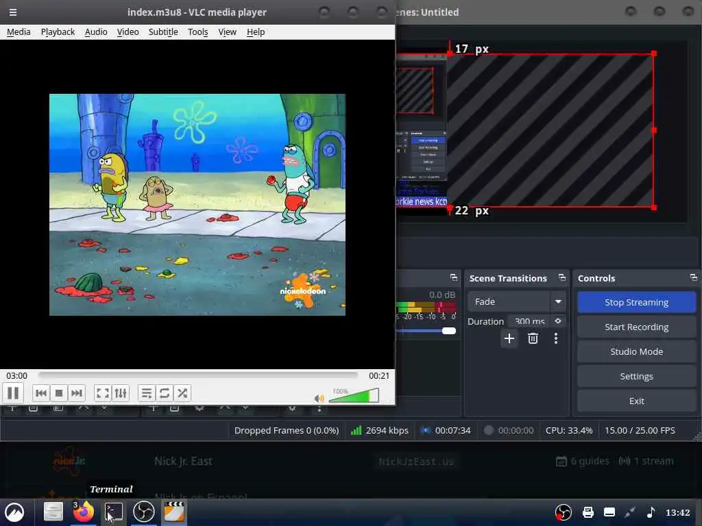Image resolution: width=702 pixels, height=526 pixels.
Task: Click Exit in OBS Controls
Action: pos(636,401)
